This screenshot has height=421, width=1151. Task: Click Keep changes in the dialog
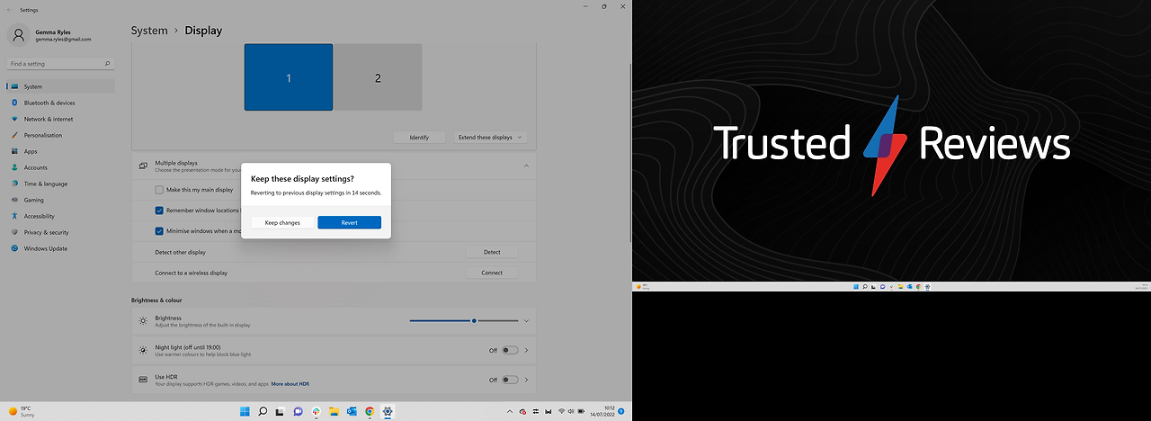click(282, 222)
